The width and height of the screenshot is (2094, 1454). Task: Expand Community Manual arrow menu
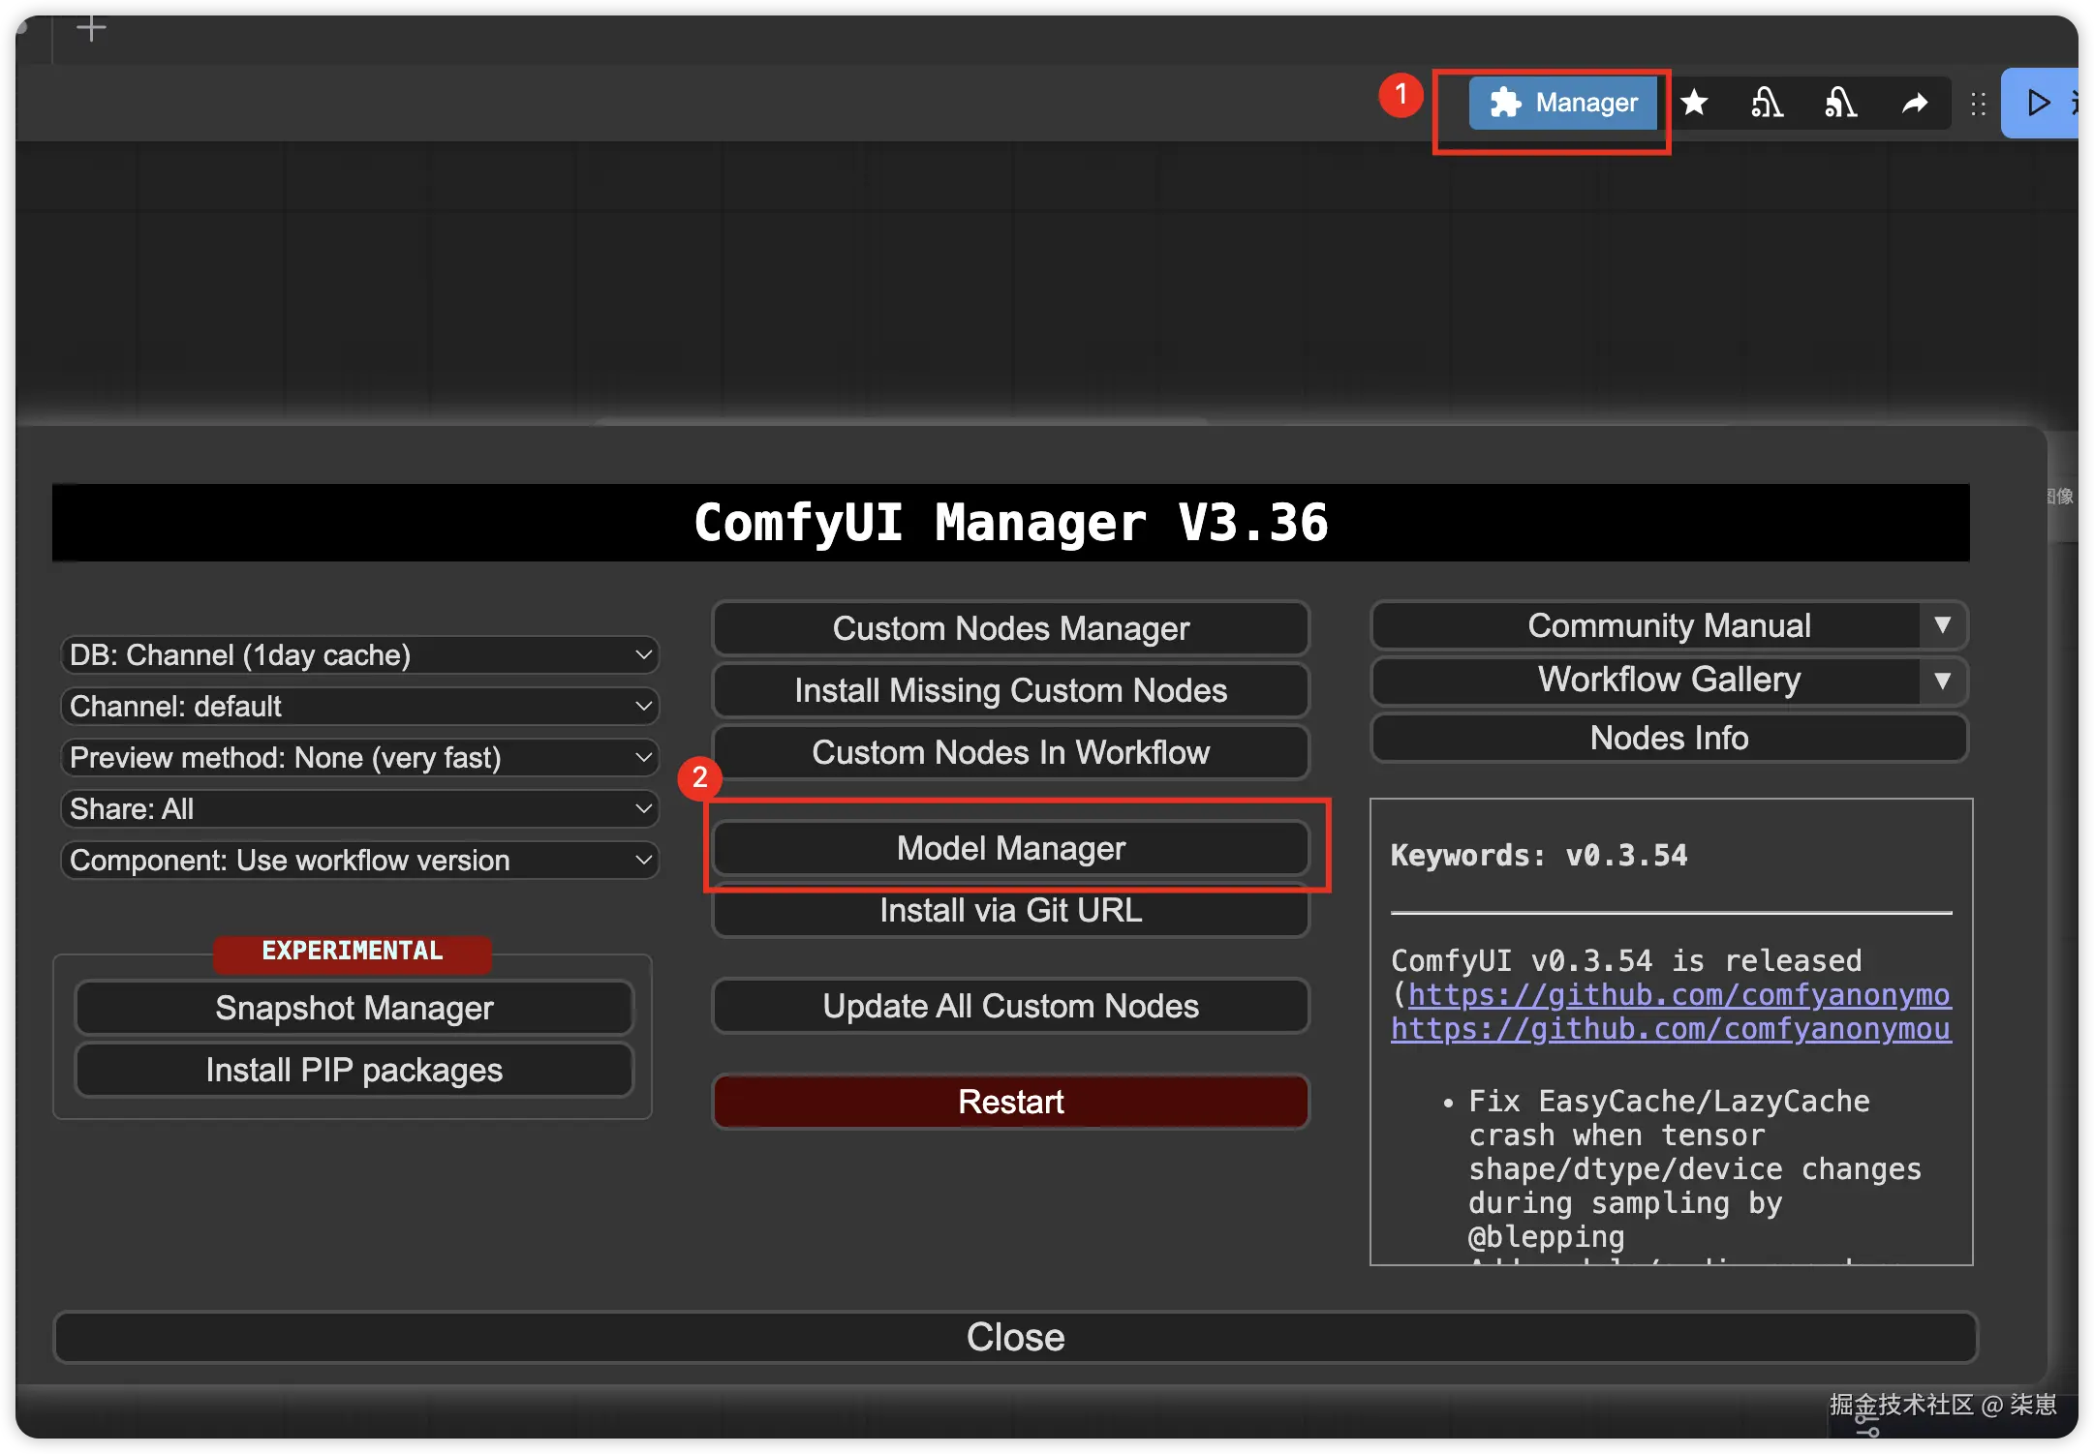pos(1942,625)
